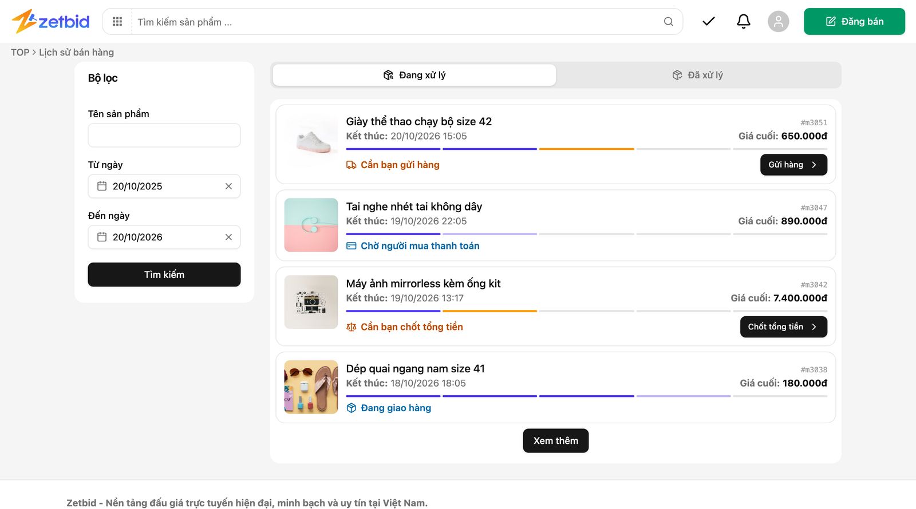Click the Cần bạn chốt tổng tiền status
Image resolution: width=916 pixels, height=509 pixels.
(x=405, y=327)
